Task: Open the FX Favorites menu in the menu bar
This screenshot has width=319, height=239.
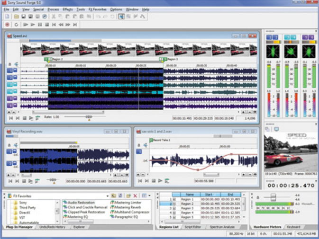Action: point(98,9)
